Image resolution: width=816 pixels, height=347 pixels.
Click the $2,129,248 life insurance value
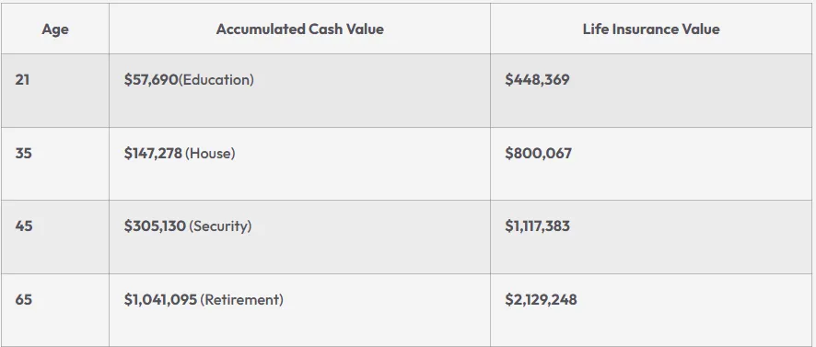point(541,300)
